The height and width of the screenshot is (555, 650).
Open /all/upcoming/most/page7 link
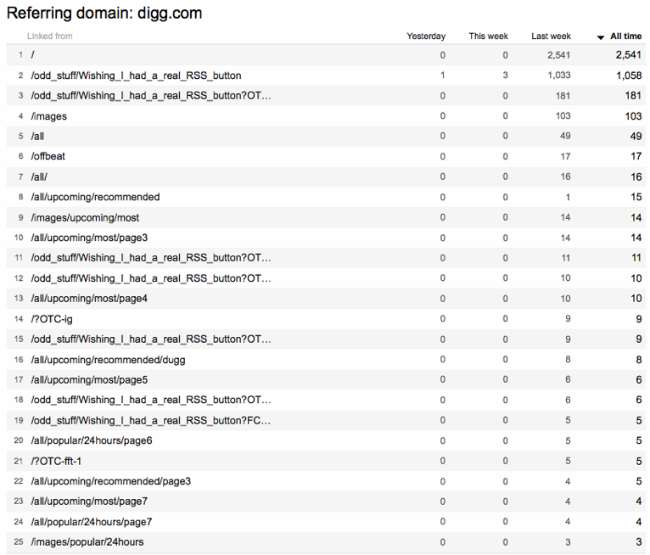pyautogui.click(x=89, y=502)
